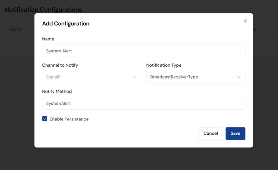The width and height of the screenshot is (278, 170).
Task: Click the 'Channel to Notify' field label
Action: click(x=60, y=65)
